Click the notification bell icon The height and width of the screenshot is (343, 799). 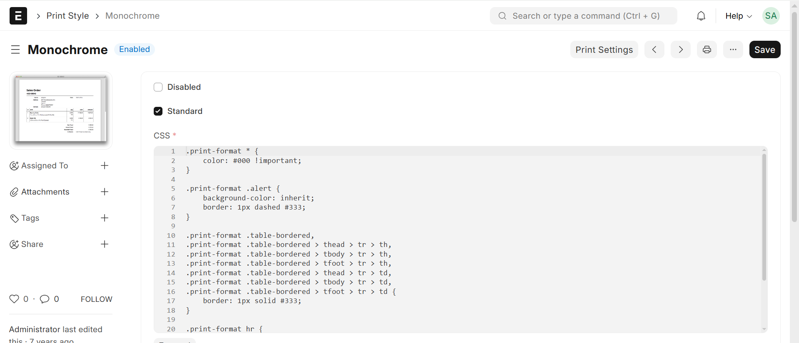pos(701,16)
